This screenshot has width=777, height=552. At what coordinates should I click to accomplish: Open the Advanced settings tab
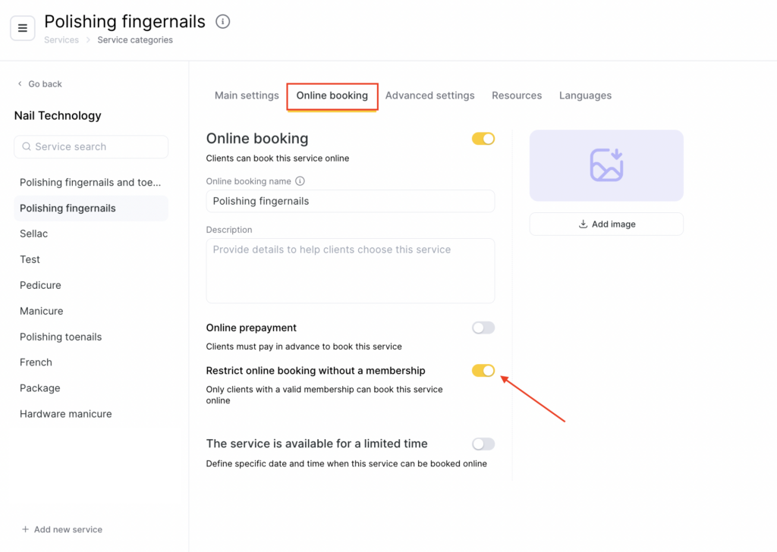point(429,96)
